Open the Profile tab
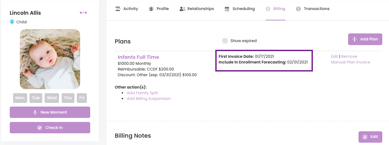 (x=159, y=9)
